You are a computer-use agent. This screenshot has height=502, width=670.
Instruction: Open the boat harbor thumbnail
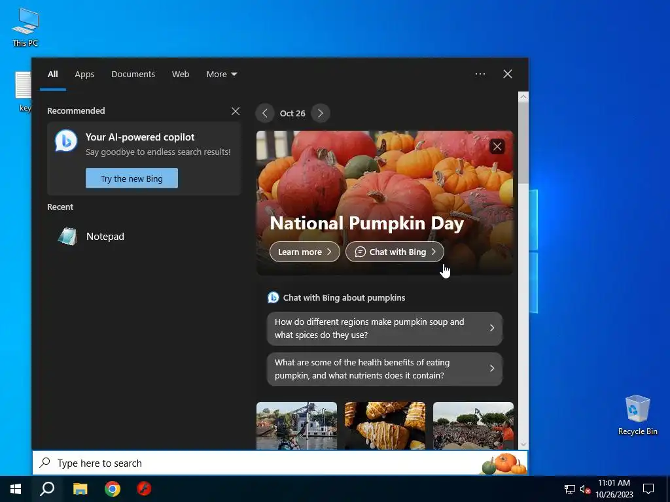pos(296,426)
